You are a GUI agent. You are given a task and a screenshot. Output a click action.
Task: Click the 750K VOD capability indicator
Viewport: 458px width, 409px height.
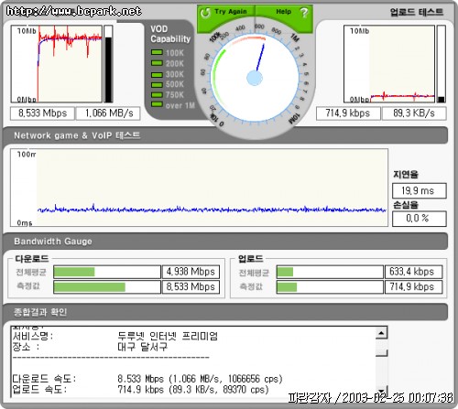click(x=157, y=95)
